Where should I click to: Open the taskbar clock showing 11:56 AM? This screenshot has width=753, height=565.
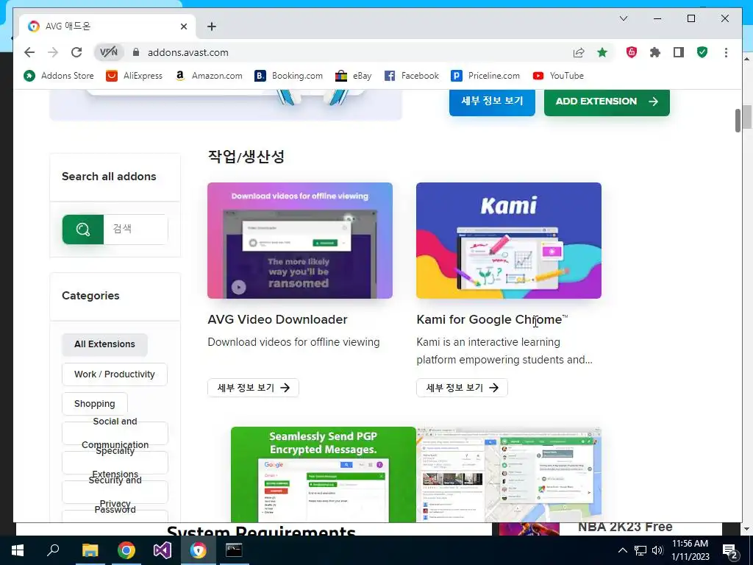[x=690, y=550]
